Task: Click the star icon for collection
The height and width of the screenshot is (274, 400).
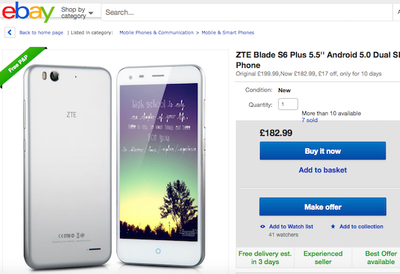Action: tap(333, 227)
